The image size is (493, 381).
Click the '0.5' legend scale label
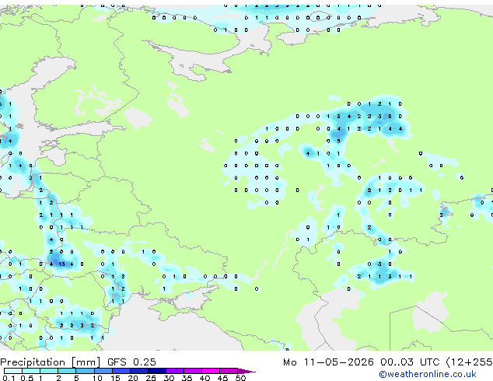coord(27,378)
